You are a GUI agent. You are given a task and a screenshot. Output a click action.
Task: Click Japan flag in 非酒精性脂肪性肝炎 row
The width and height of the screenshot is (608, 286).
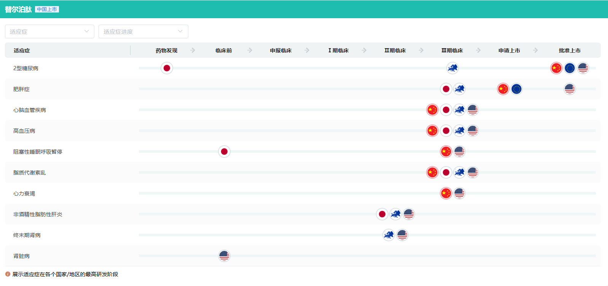[382, 214]
